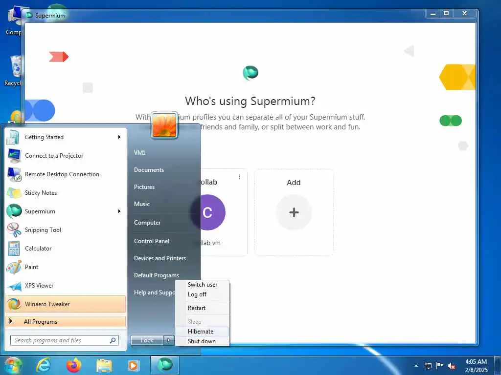The image size is (501, 375).
Task: Open the Calculator icon
Action: pos(14,249)
